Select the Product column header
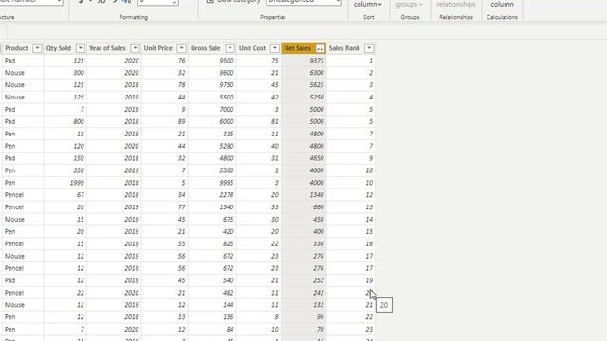The height and width of the screenshot is (341, 607). 16,48
